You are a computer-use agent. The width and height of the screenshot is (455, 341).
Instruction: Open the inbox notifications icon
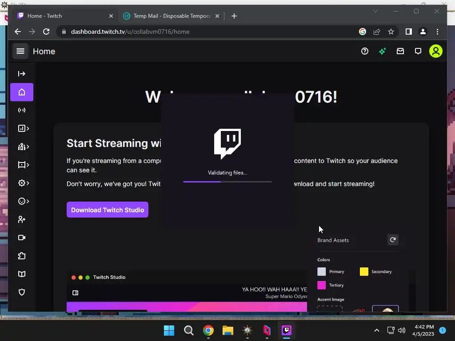coord(400,52)
